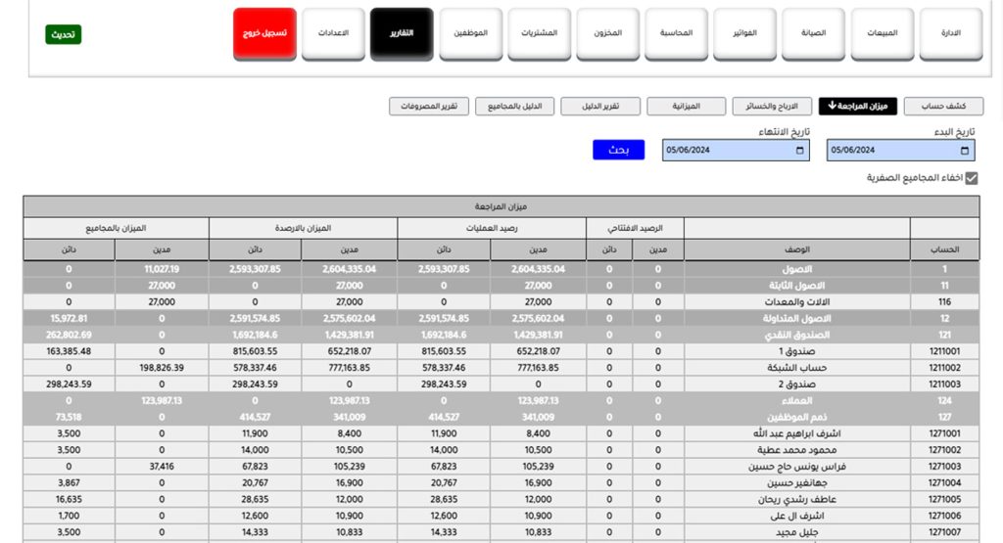Go to the 'المخزون' inventory section
This screenshot has height=543, width=1003.
[607, 33]
